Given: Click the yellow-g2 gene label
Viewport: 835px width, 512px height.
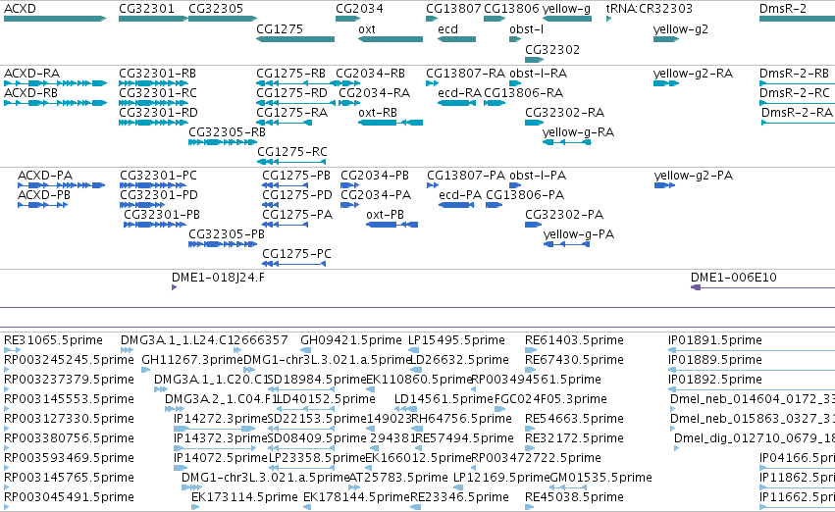Looking at the screenshot, I should pos(681,29).
